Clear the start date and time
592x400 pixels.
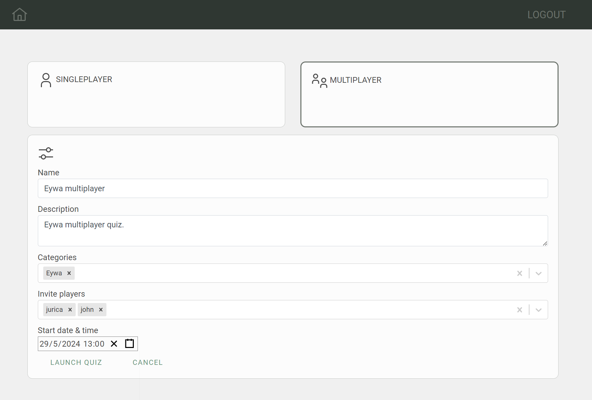coord(114,344)
